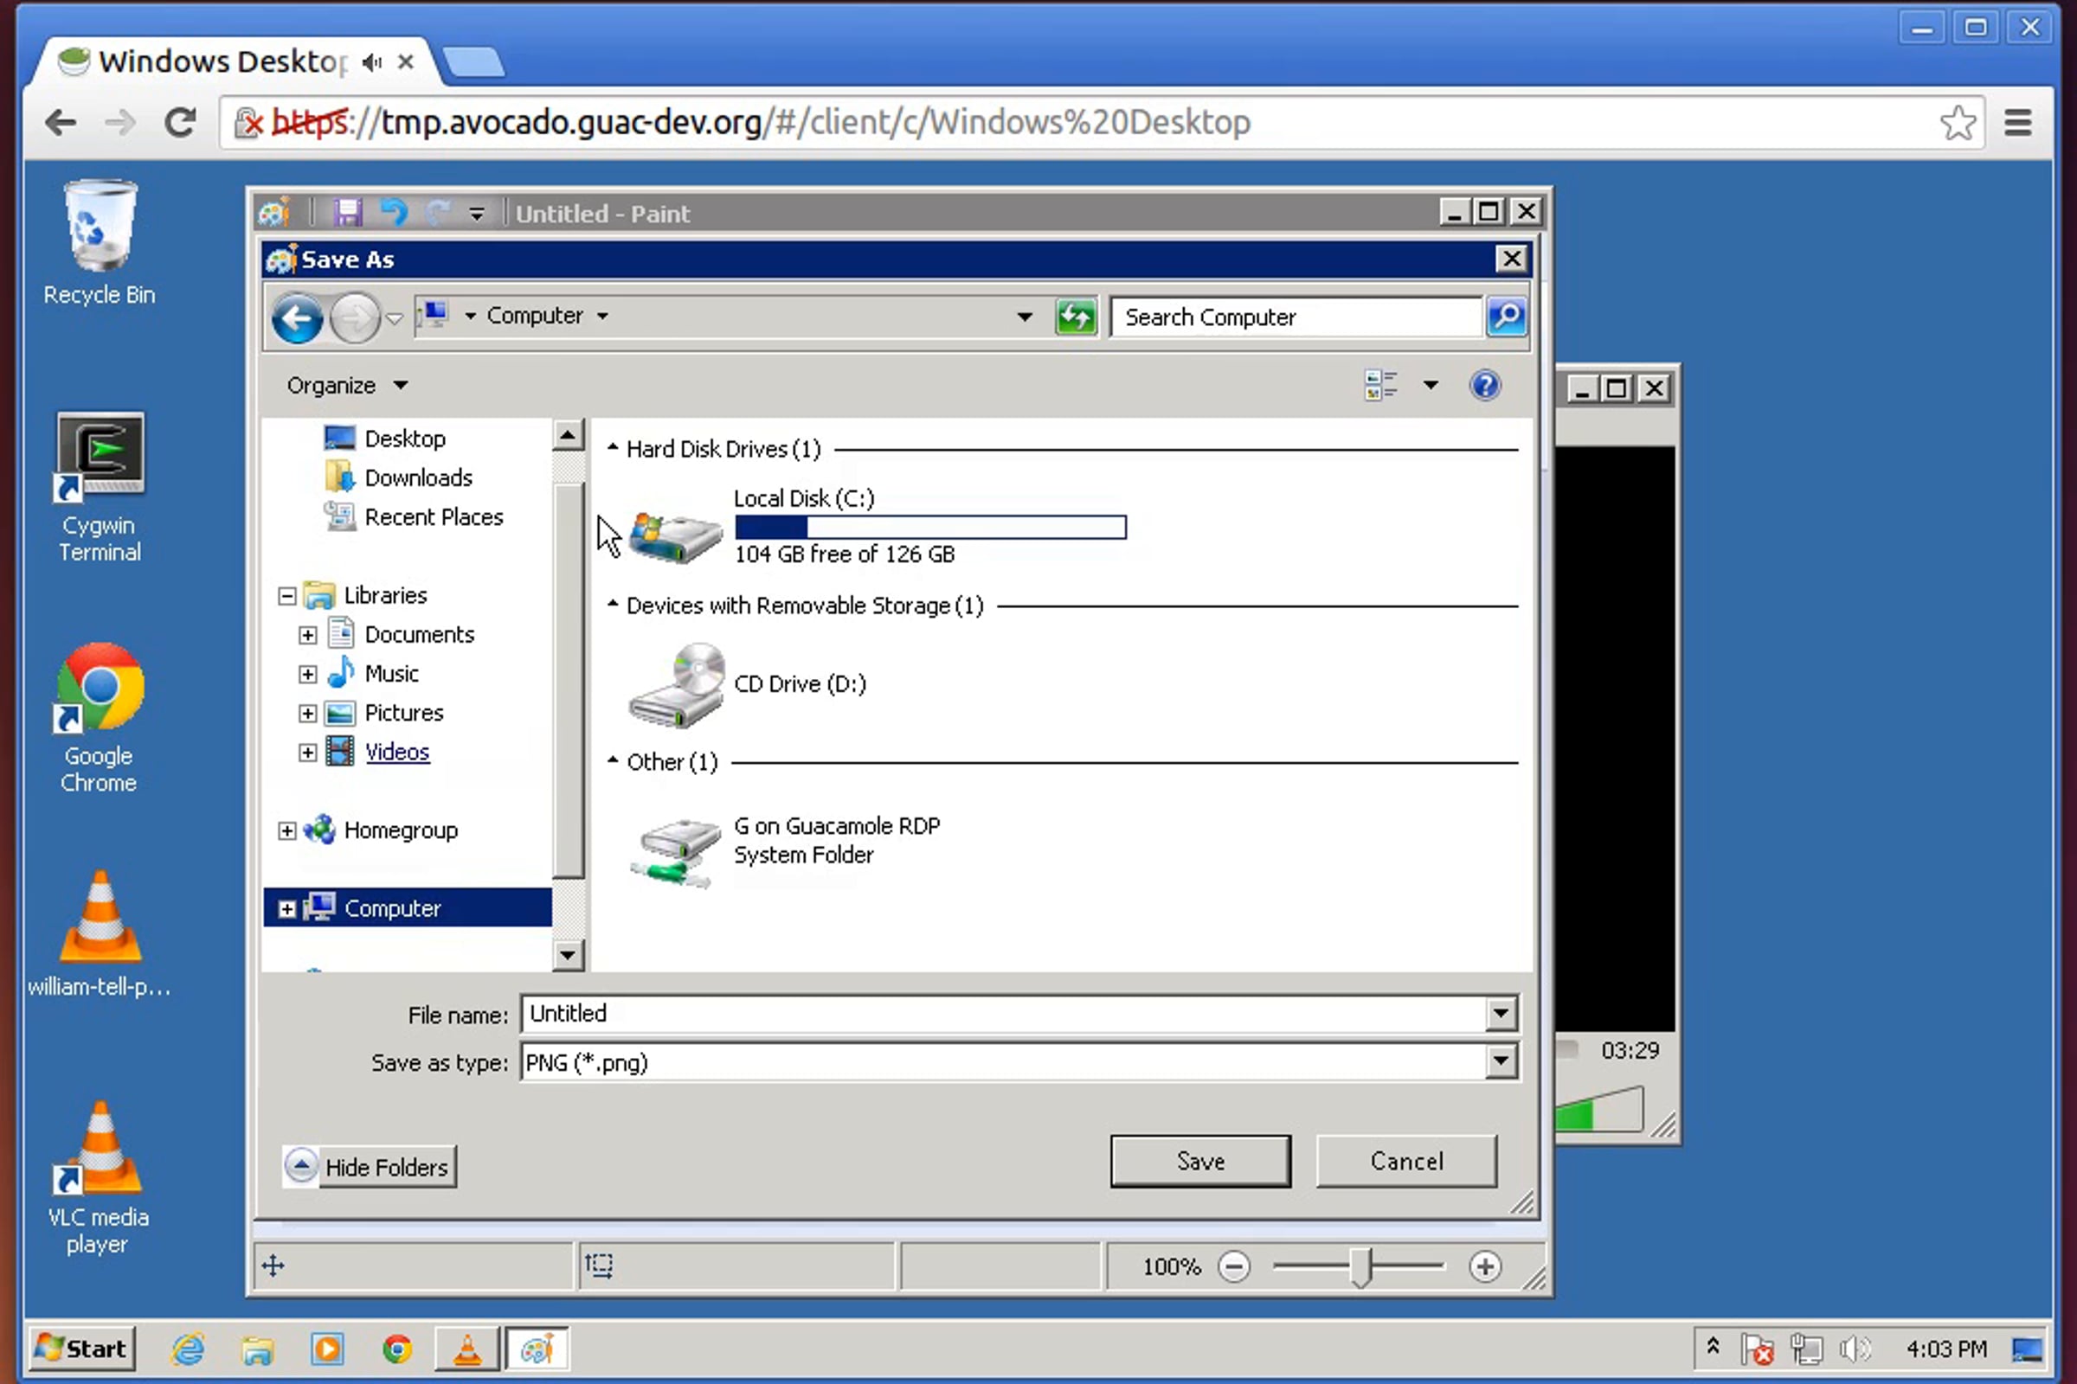Open Windows Explorer from the taskbar
The image size is (2077, 1384).
tap(257, 1349)
